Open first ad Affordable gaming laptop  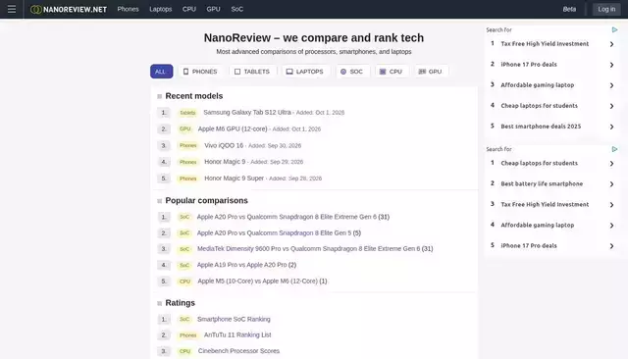point(537,85)
